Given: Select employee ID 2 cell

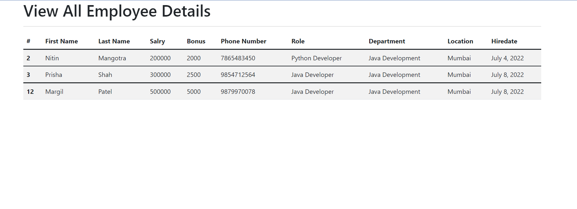Looking at the screenshot, I should [28, 58].
